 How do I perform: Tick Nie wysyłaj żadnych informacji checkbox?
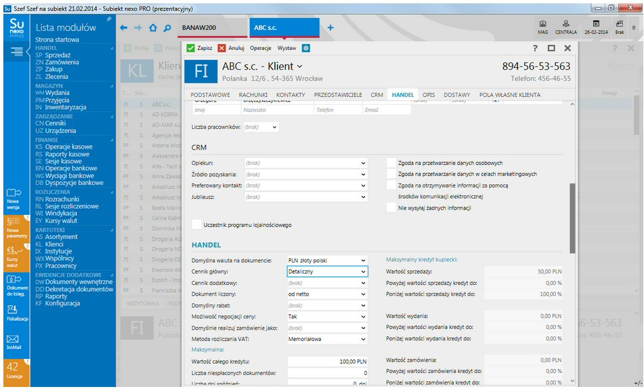392,208
